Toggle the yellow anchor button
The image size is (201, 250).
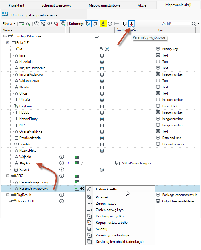click(103, 24)
